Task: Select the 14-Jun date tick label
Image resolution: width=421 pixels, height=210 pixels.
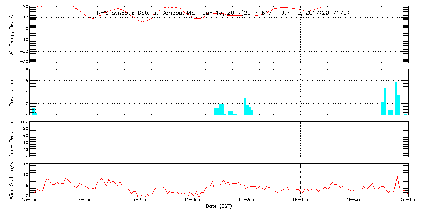Action: click(x=84, y=201)
